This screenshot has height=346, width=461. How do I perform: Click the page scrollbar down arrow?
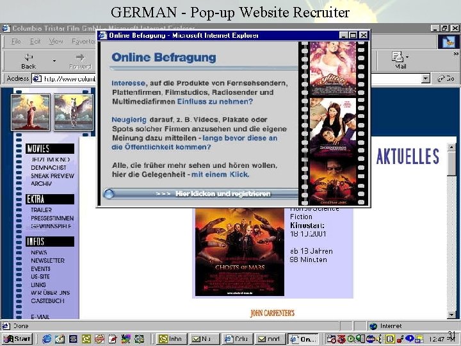451,315
